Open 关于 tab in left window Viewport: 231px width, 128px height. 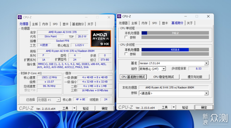coord(90,24)
